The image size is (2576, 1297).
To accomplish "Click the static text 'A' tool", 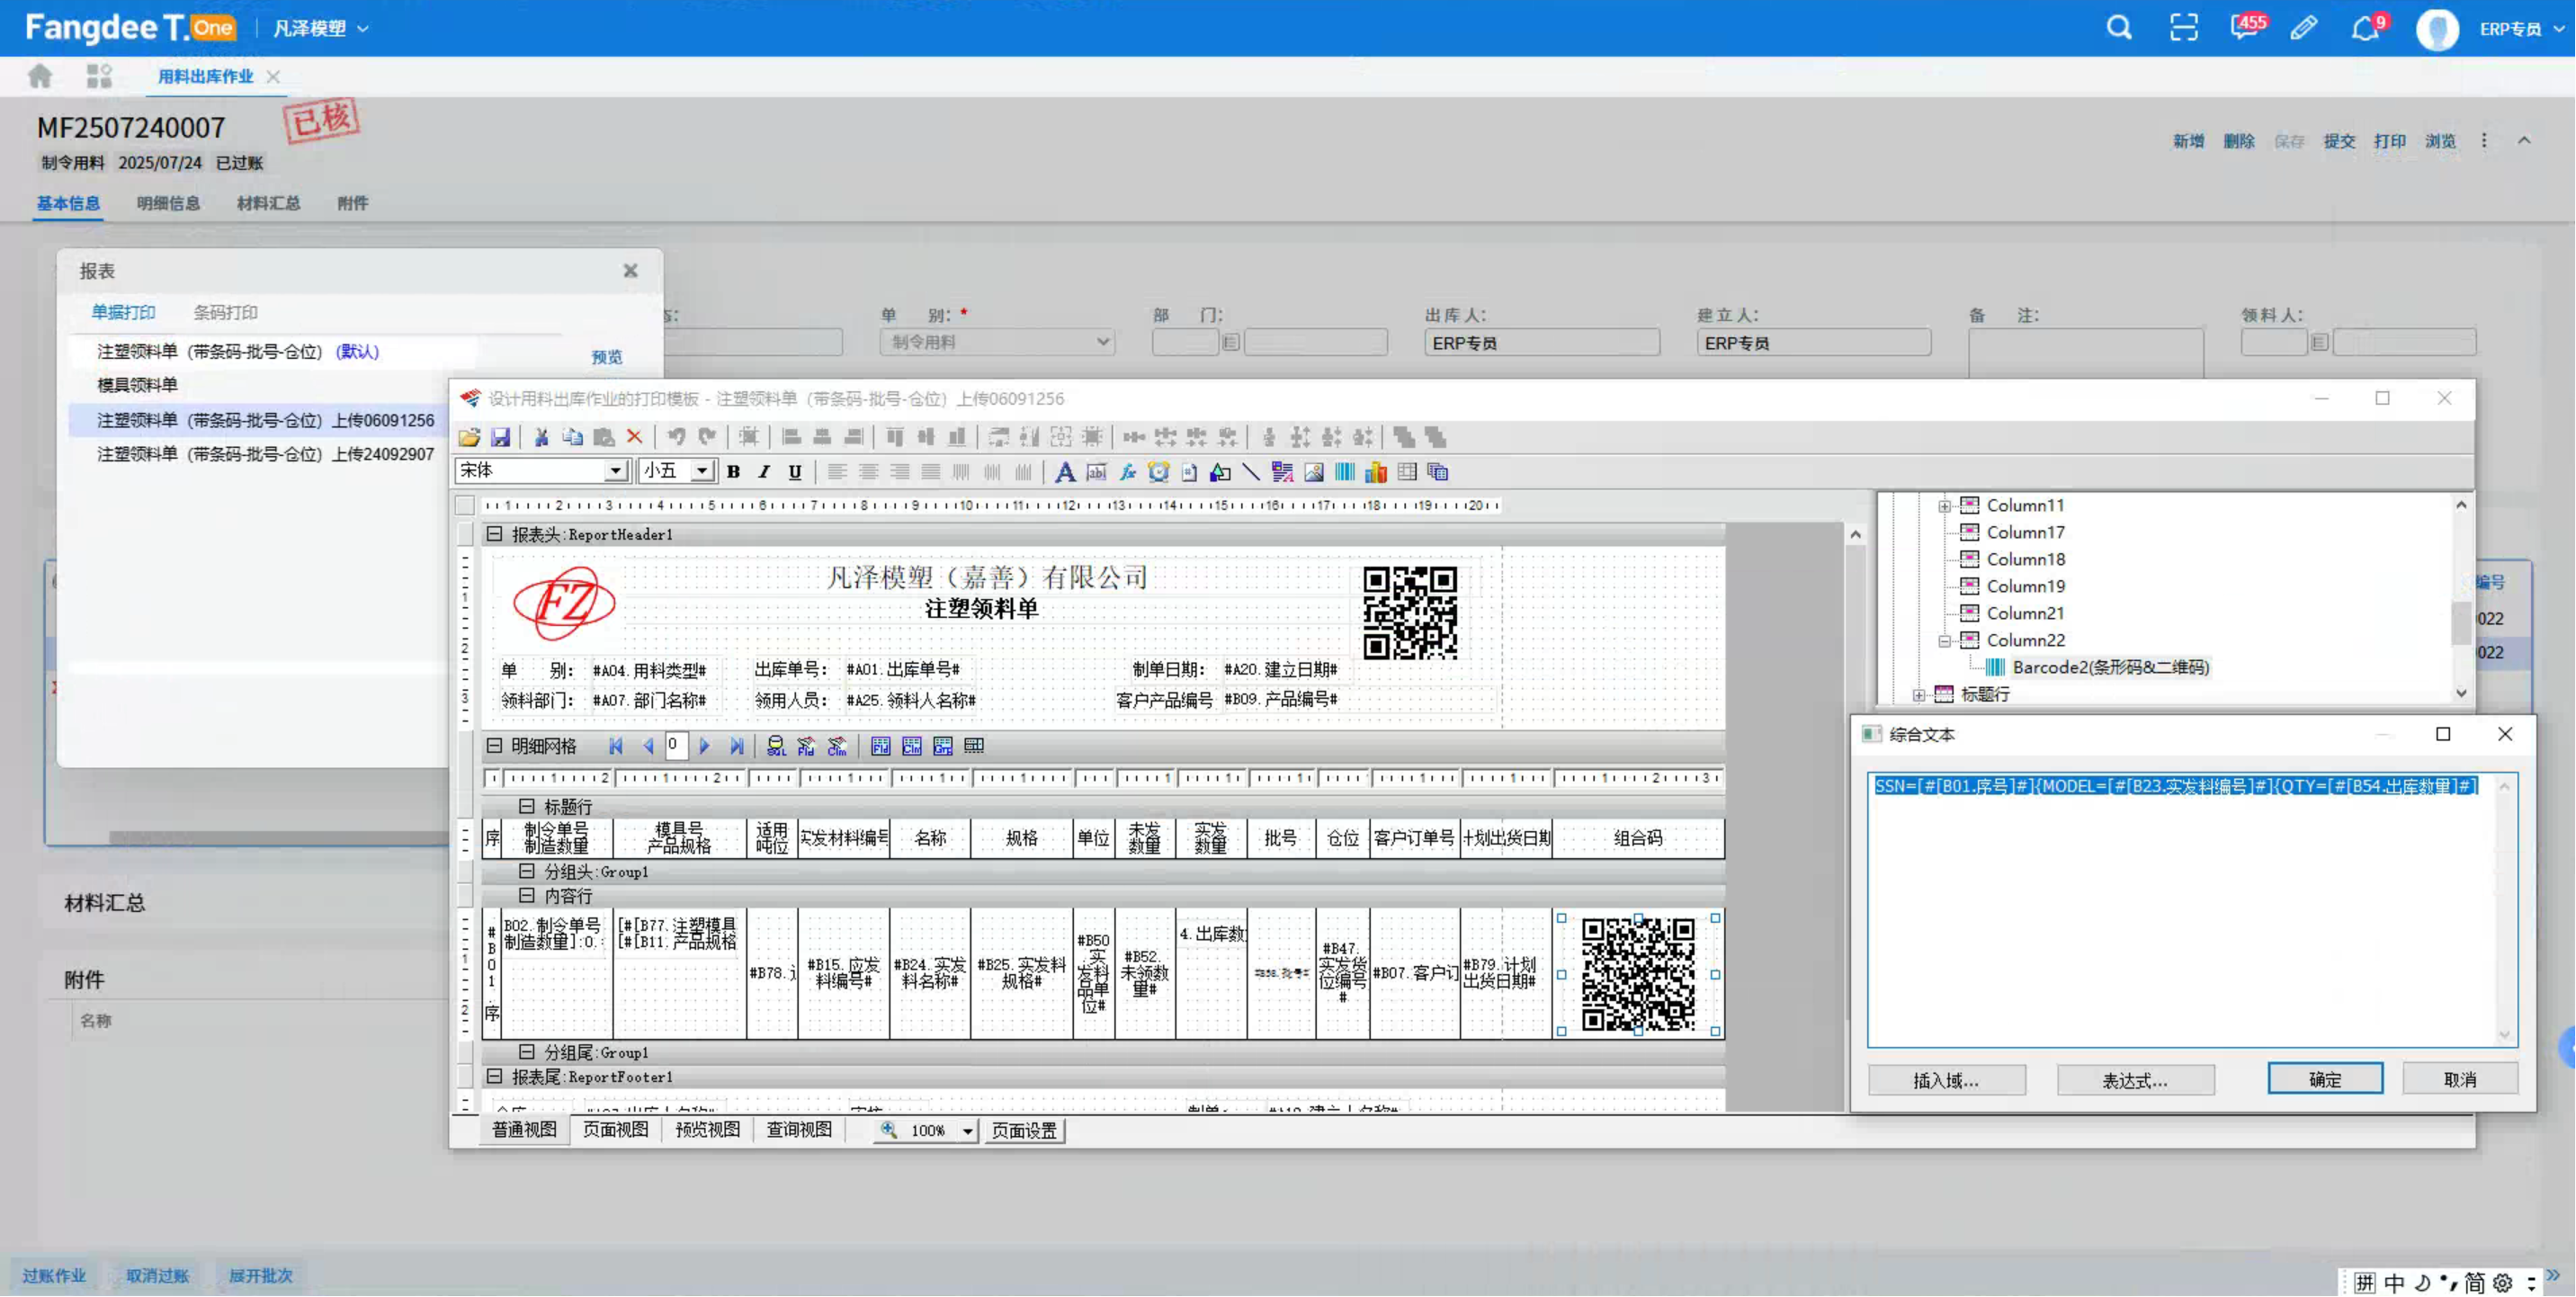I will pyautogui.click(x=1065, y=472).
